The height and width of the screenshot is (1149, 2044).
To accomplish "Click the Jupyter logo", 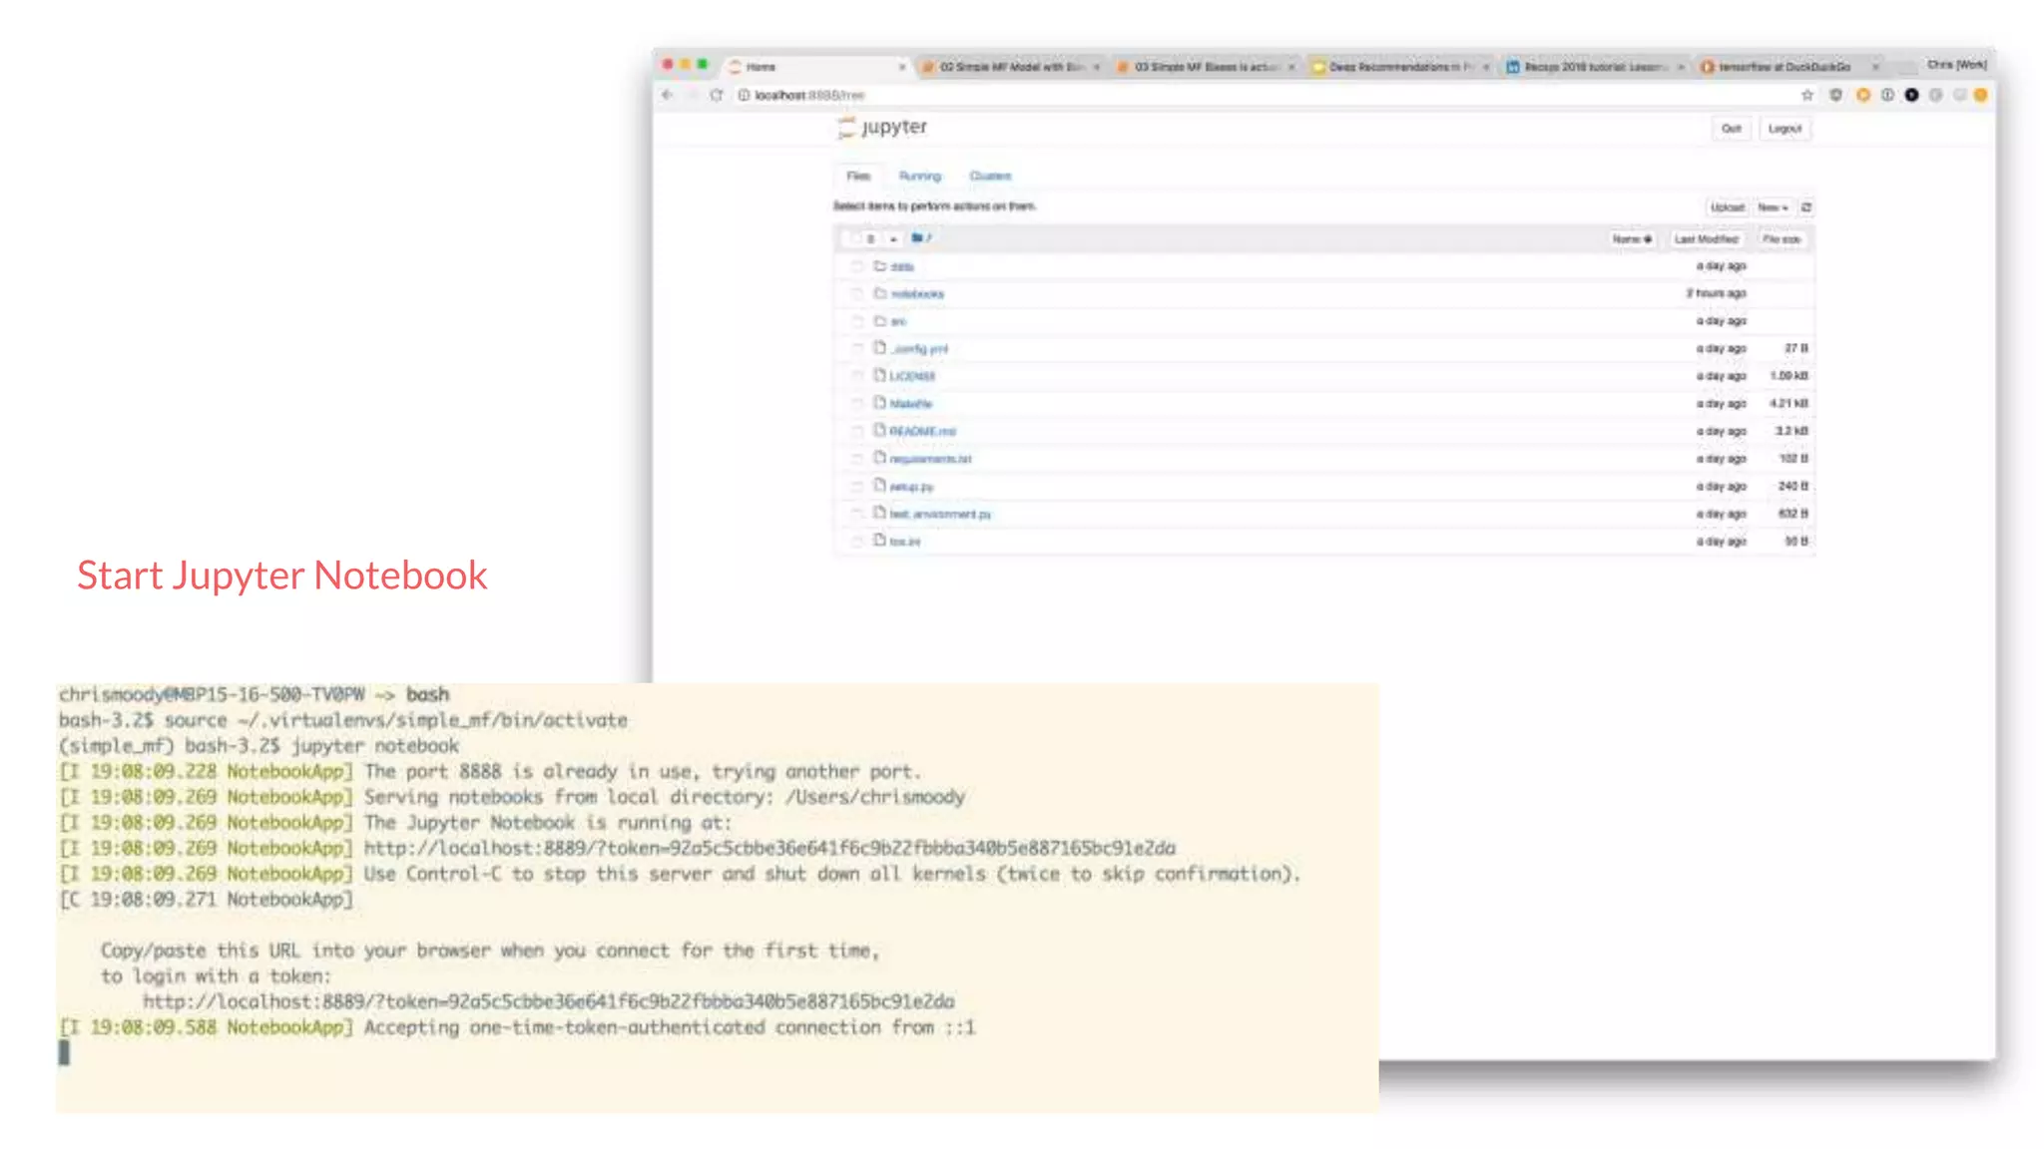I will point(883,127).
